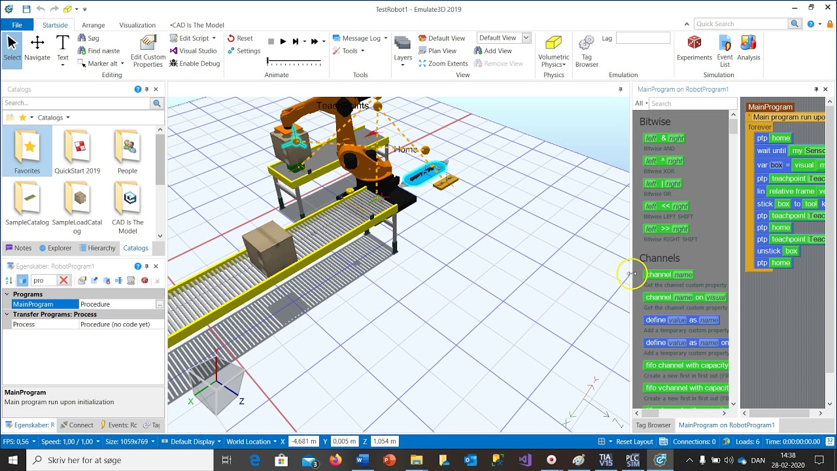Open Volumetric Physics options
Image resolution: width=837 pixels, height=471 pixels.
pyautogui.click(x=553, y=51)
